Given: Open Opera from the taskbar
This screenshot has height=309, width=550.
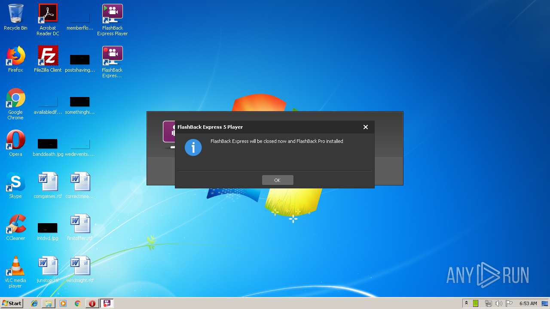Looking at the screenshot, I should [x=92, y=303].
